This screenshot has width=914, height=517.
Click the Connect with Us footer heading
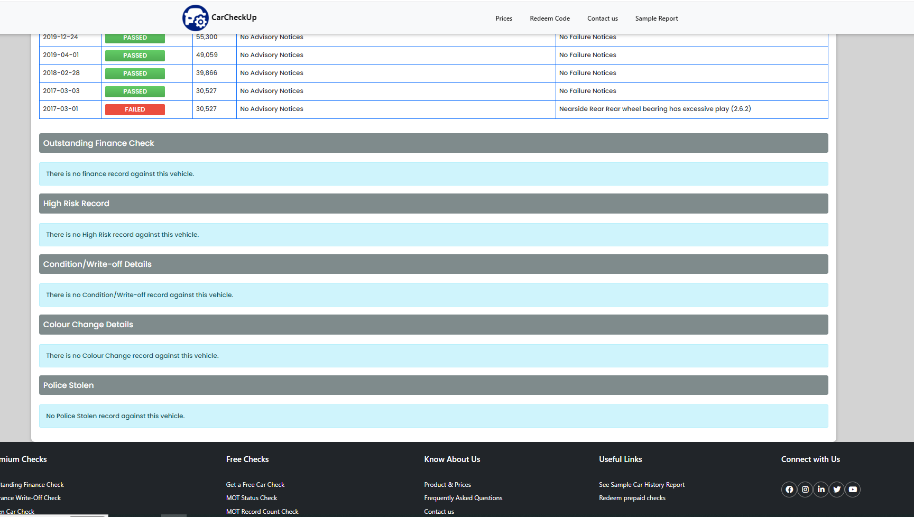tap(810, 459)
